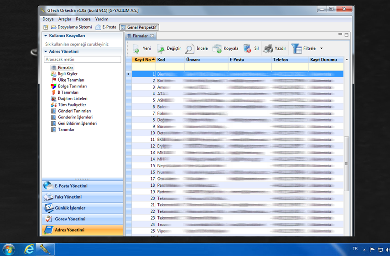Viewport: 390px width, 256px height.
Task: Collapse the Adres Yönetimi section
Action: click(x=46, y=51)
